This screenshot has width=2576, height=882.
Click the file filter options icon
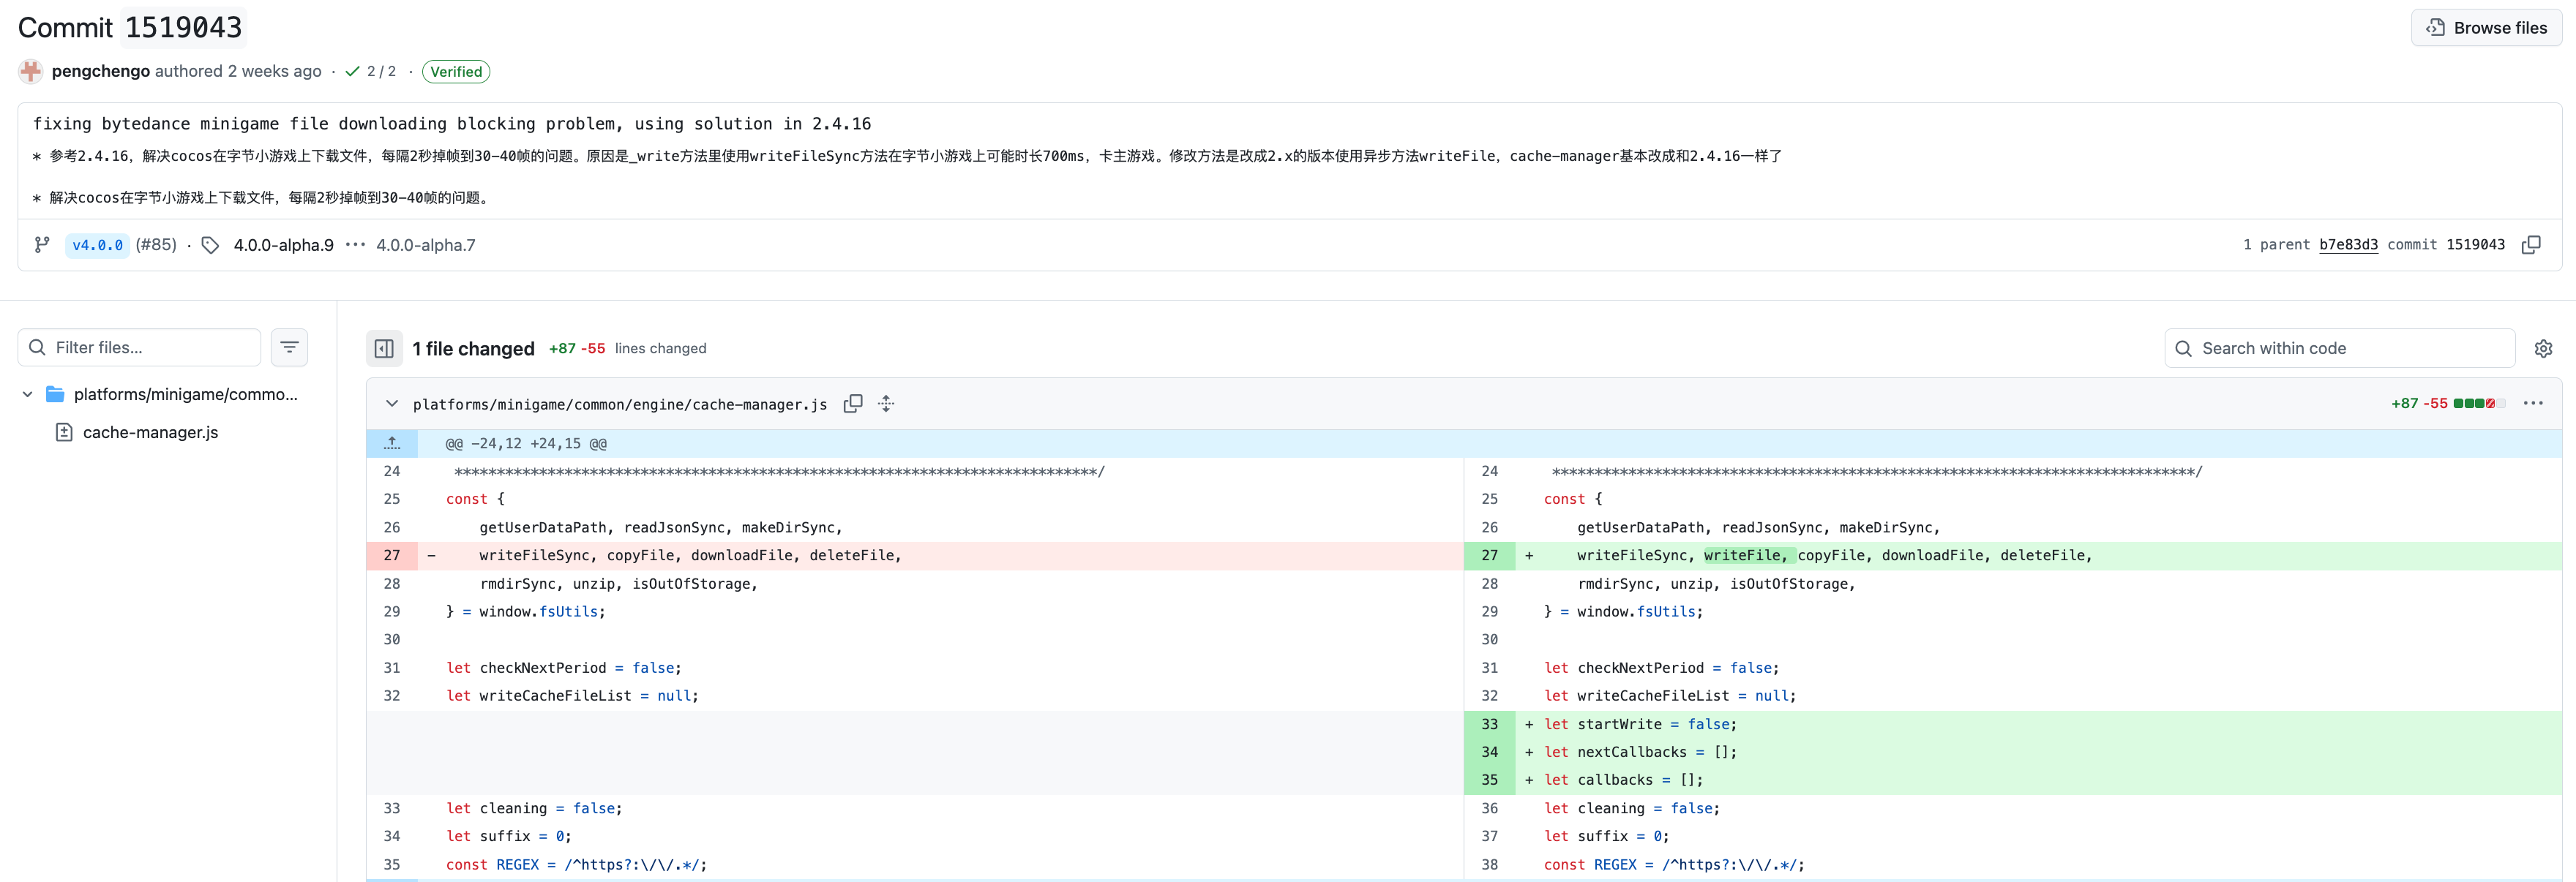289,347
